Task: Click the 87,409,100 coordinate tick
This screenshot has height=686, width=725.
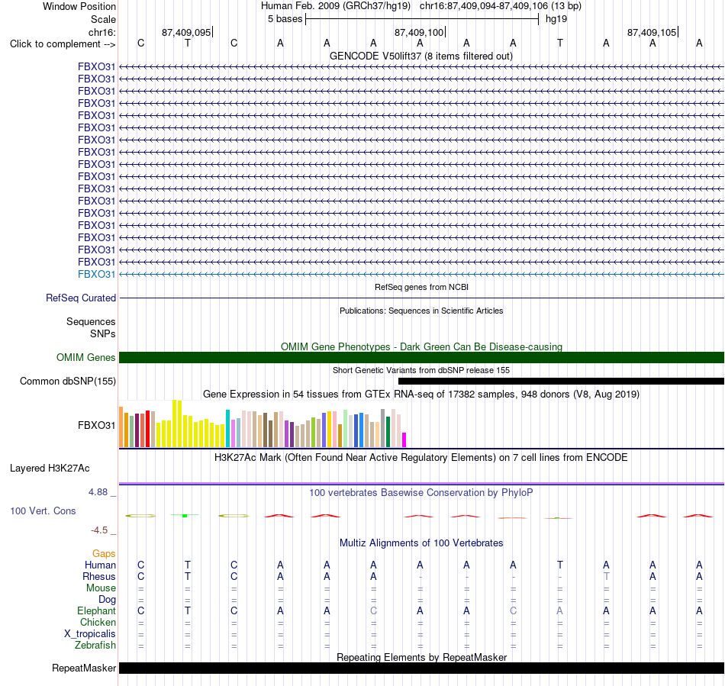Action: [x=419, y=32]
